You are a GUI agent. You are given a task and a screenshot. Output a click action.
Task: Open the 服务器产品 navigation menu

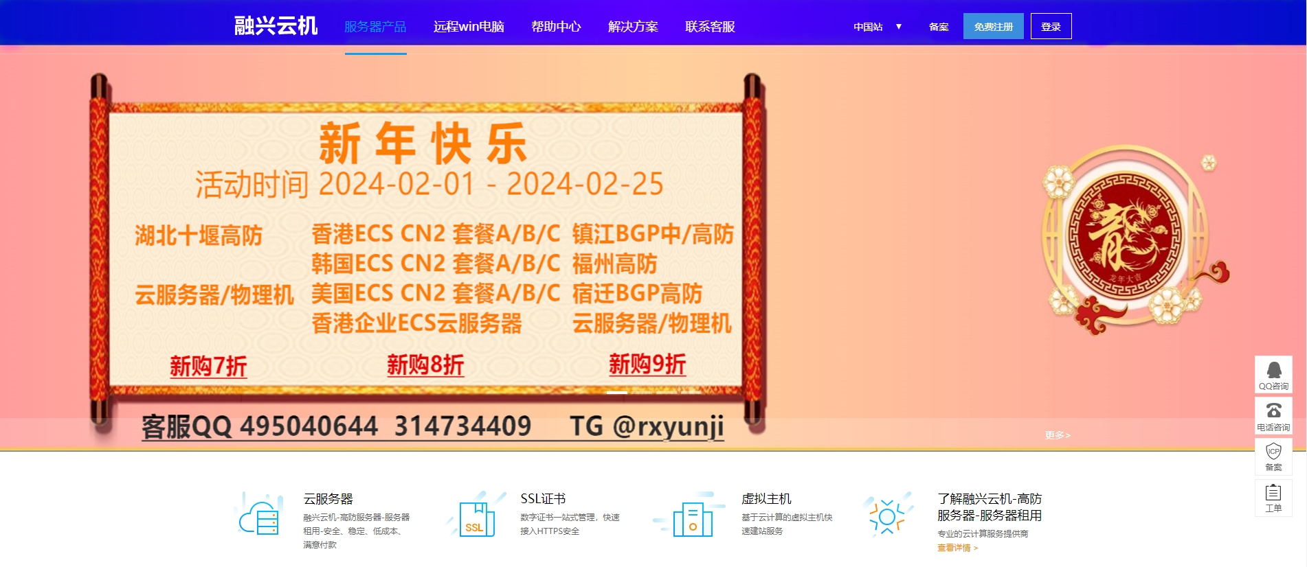coord(375,27)
